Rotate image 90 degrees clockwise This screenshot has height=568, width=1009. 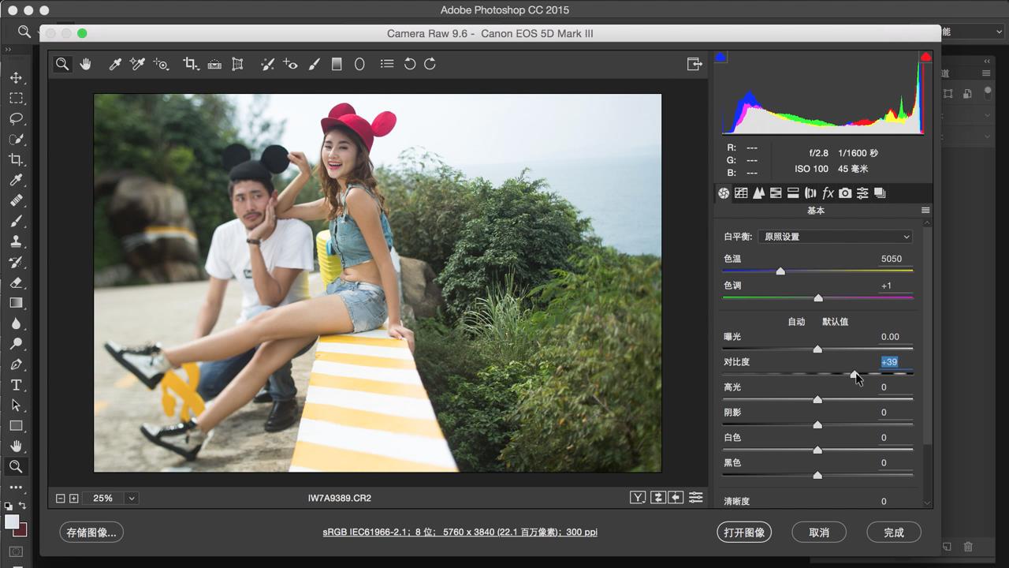[x=430, y=65]
